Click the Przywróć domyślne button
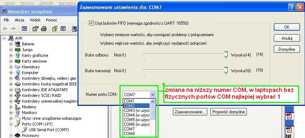 click(229, 112)
